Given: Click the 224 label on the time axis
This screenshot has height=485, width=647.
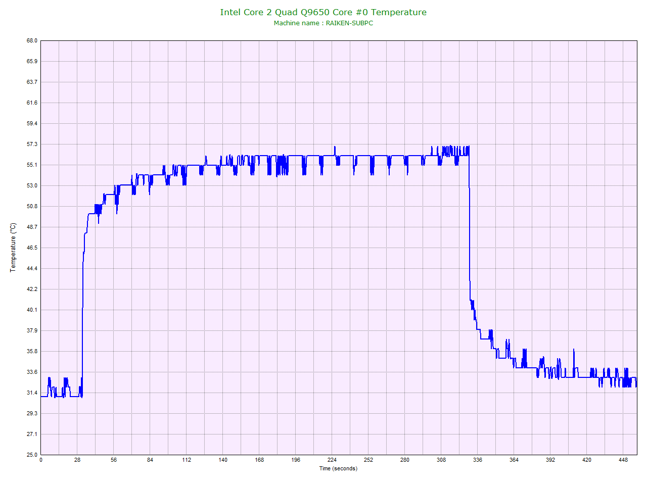Looking at the screenshot, I should click(x=332, y=460).
